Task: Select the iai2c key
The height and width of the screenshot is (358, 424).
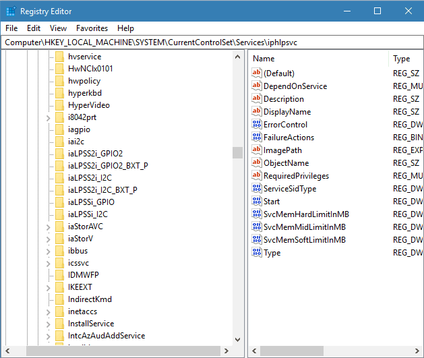Action: click(x=76, y=142)
